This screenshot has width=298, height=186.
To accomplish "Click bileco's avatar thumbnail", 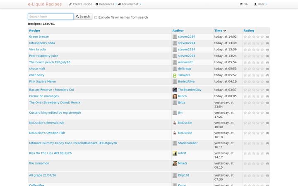I will 175,96.
